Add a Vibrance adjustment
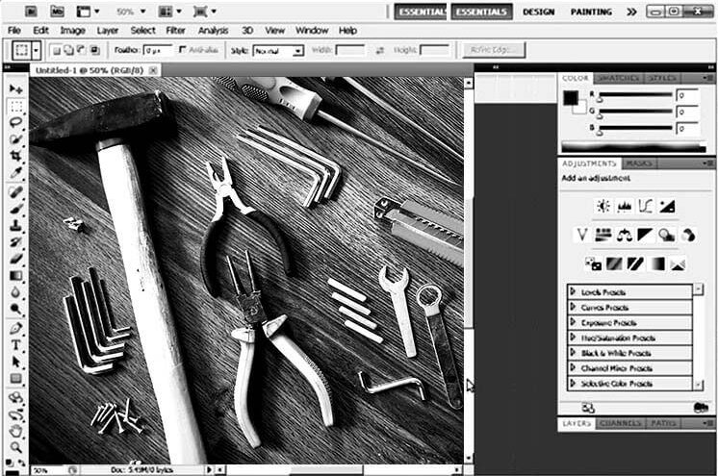The width and height of the screenshot is (718, 476). click(x=582, y=236)
